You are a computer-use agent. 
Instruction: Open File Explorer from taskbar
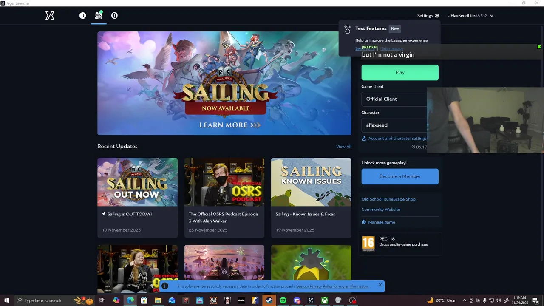coord(158,300)
